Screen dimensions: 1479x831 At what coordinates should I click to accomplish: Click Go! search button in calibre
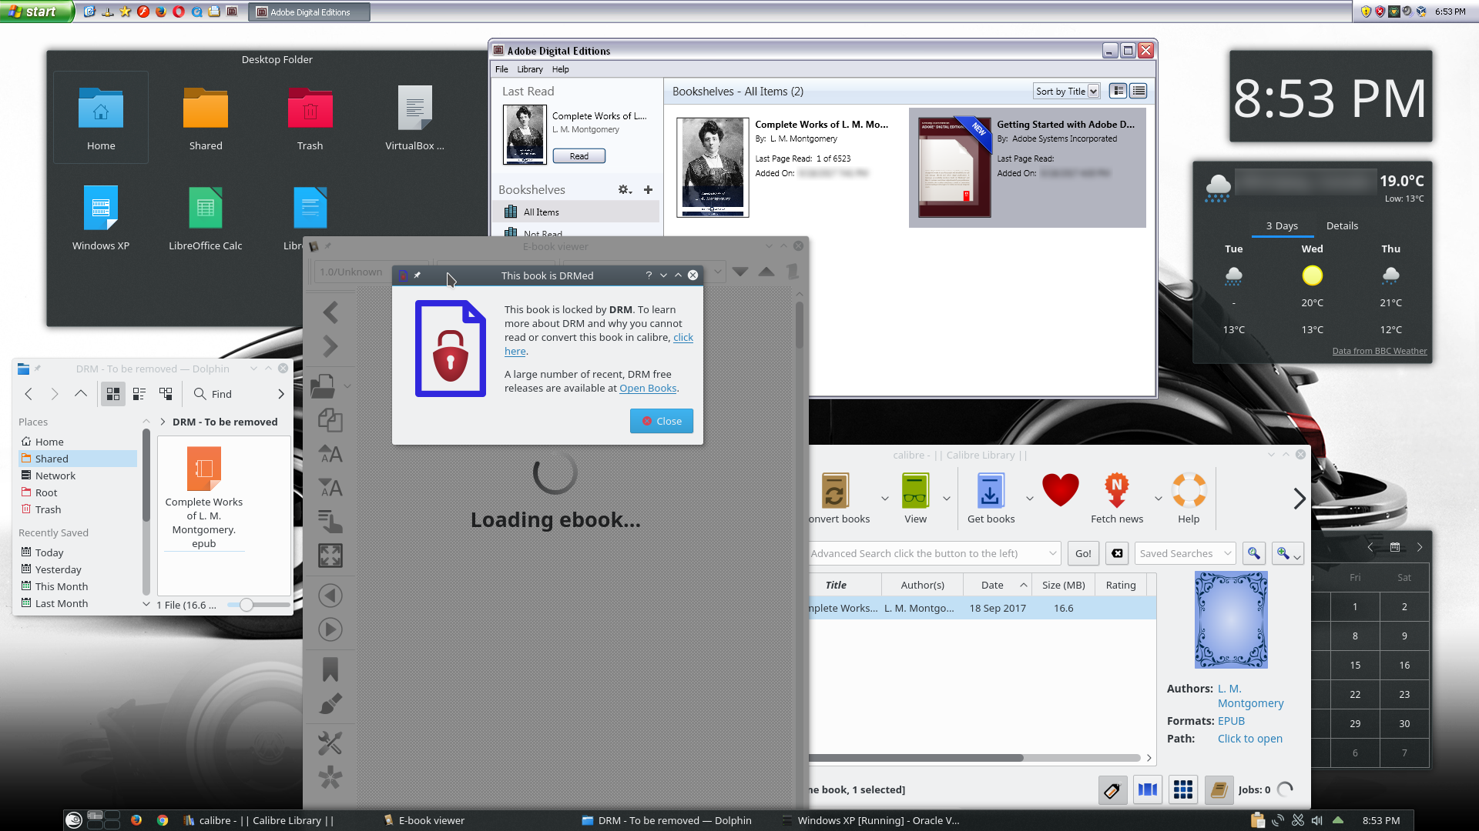pyautogui.click(x=1083, y=553)
